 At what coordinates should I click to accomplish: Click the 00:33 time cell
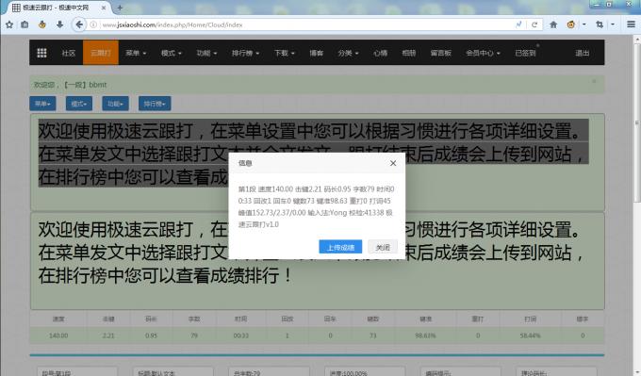pyautogui.click(x=240, y=335)
